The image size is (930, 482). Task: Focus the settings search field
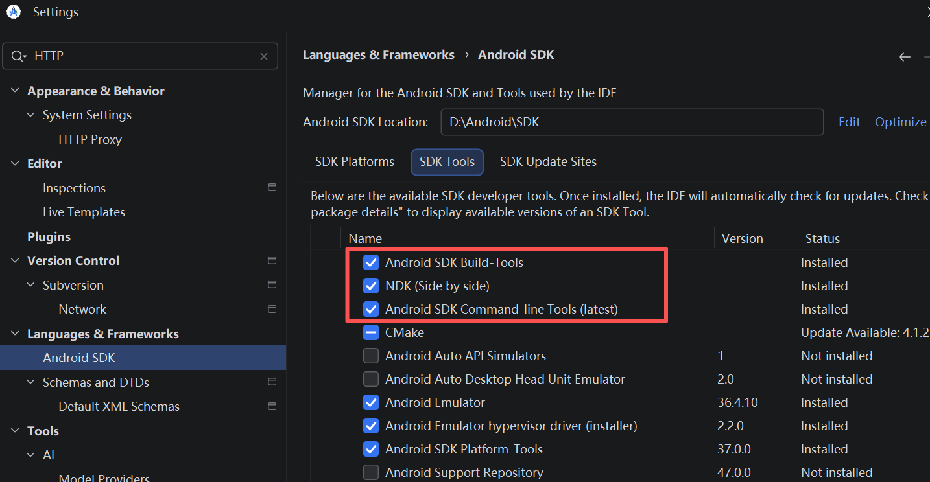140,56
